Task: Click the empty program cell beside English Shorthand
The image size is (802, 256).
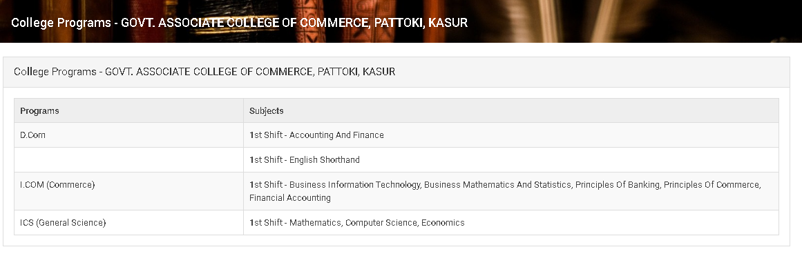Action: coord(128,160)
